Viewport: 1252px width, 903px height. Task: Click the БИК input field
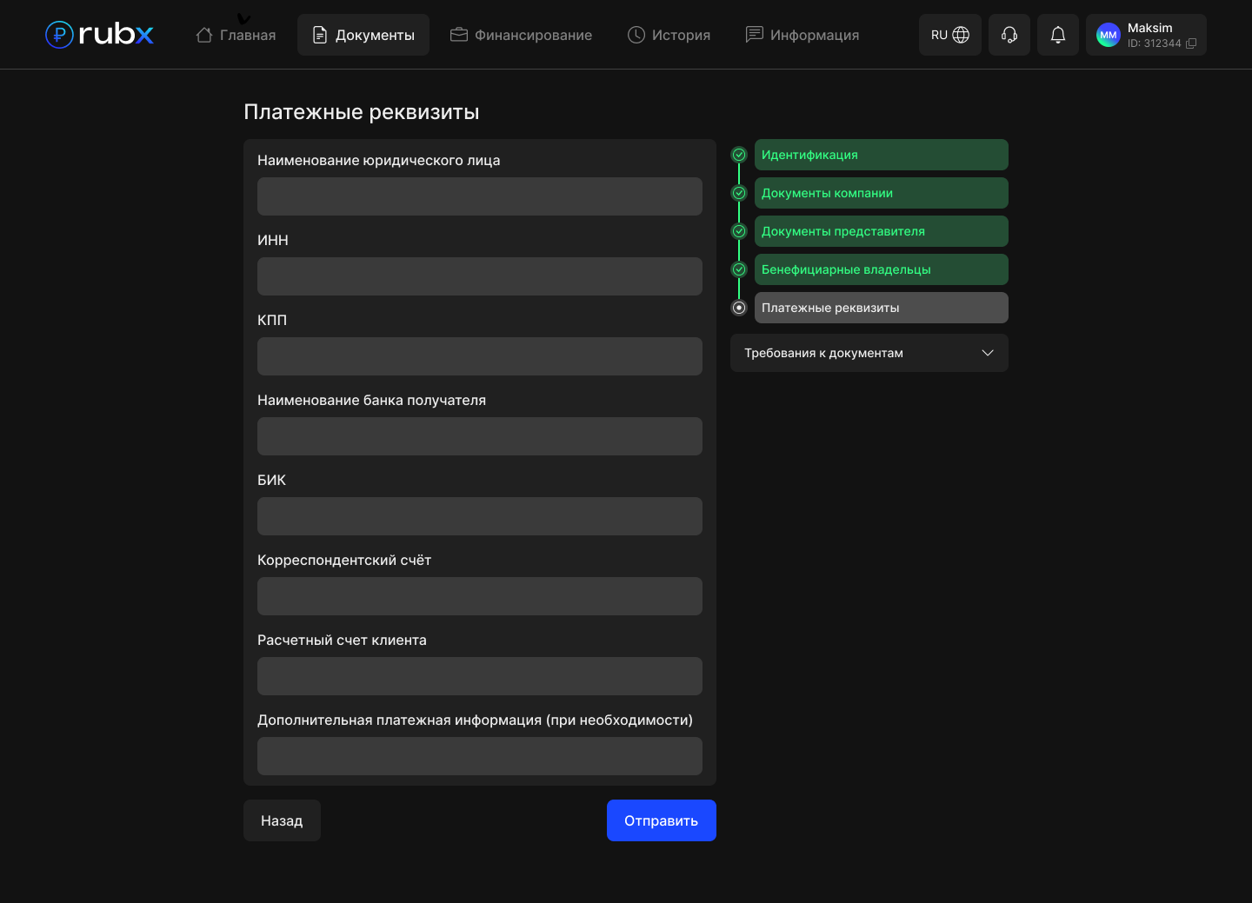[479, 516]
